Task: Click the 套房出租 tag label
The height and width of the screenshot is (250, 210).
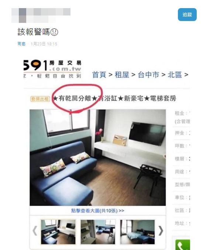Action: [x=40, y=99]
